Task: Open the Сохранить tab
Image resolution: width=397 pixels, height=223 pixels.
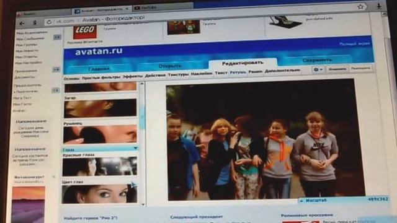Action: click(317, 60)
